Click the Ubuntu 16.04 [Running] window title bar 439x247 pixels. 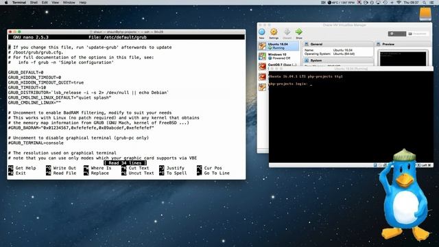351,69
